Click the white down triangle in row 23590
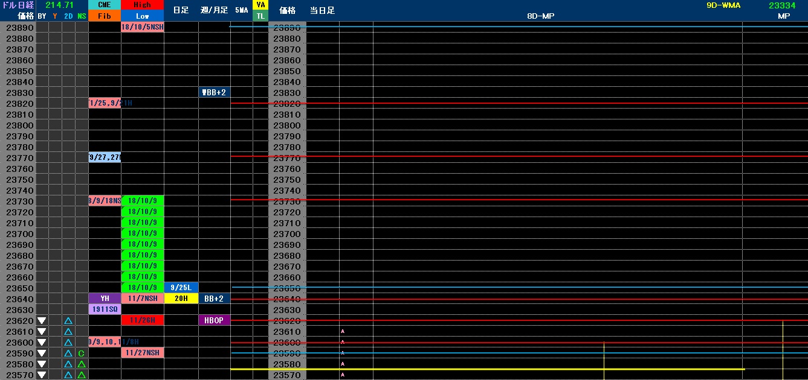The image size is (808, 380). [x=42, y=353]
